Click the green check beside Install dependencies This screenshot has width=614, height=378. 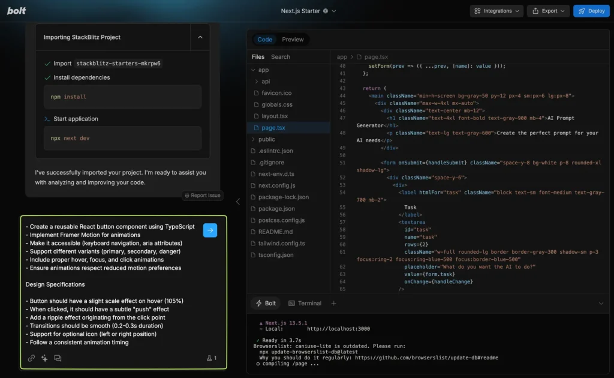click(x=47, y=77)
